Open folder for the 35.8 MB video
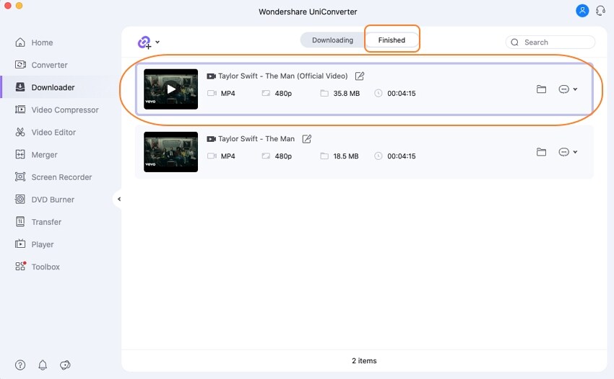The height and width of the screenshot is (379, 614). pos(541,89)
